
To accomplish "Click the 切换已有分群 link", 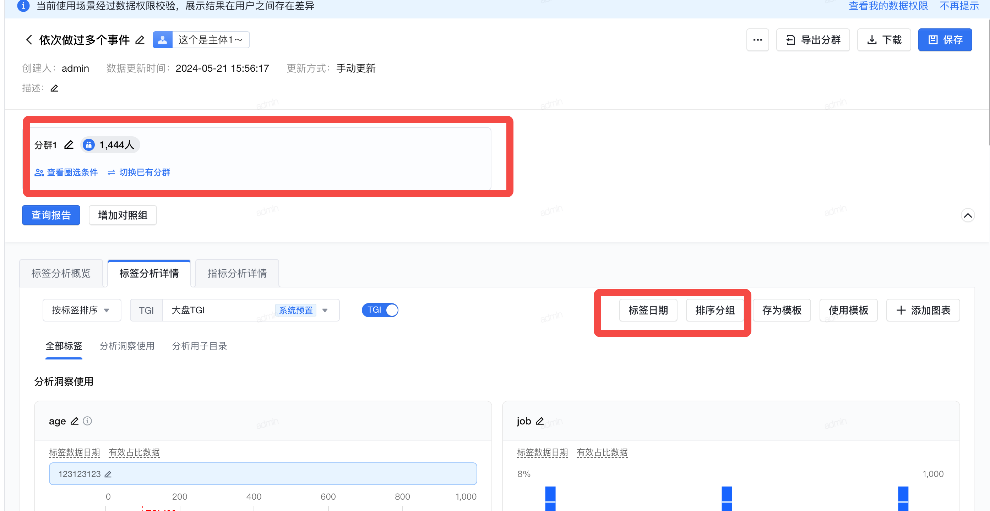I will (x=139, y=173).
